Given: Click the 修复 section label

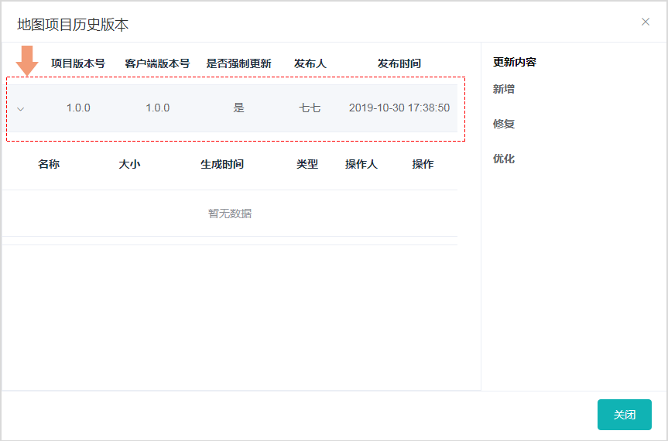Looking at the screenshot, I should point(504,124).
